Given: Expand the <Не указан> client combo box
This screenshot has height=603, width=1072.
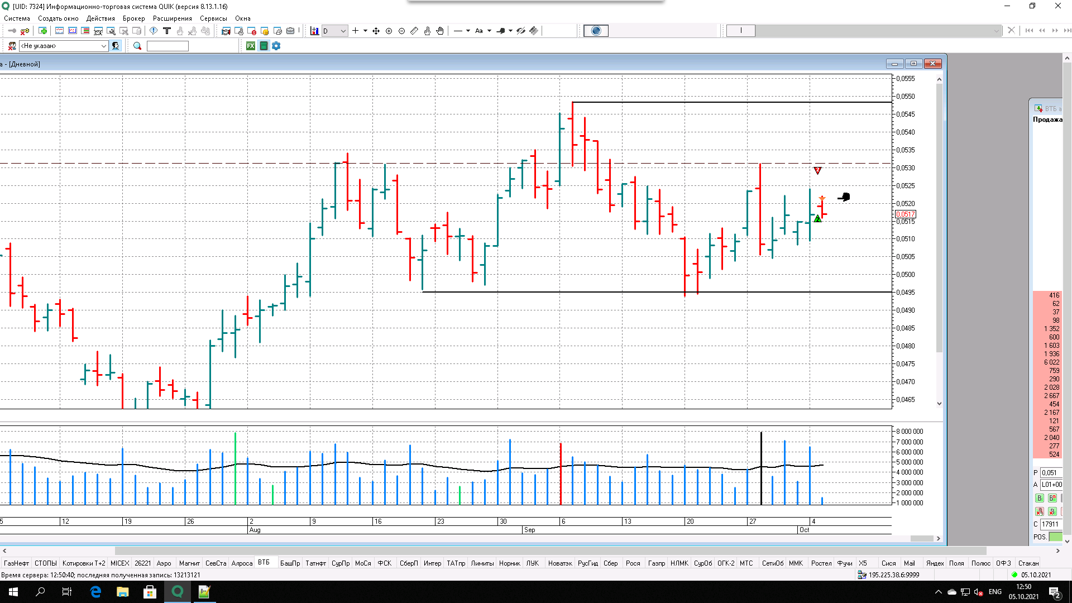Looking at the screenshot, I should point(103,46).
